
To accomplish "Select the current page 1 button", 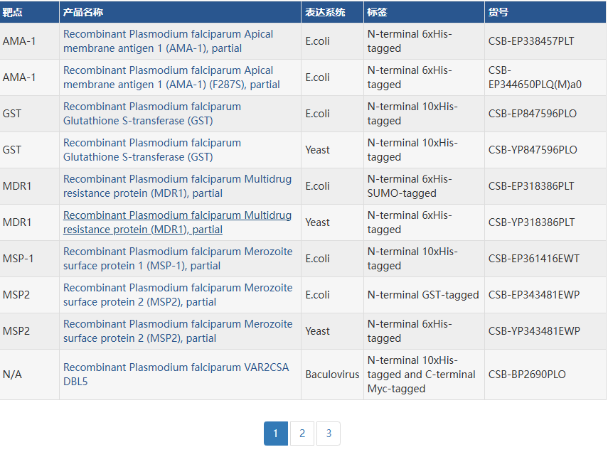I will click(276, 434).
